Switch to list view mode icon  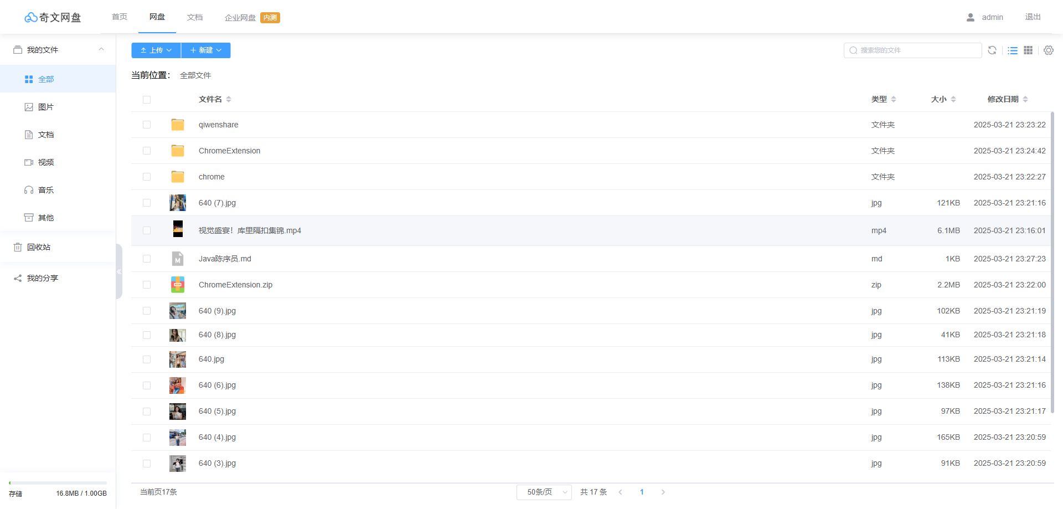1013,50
